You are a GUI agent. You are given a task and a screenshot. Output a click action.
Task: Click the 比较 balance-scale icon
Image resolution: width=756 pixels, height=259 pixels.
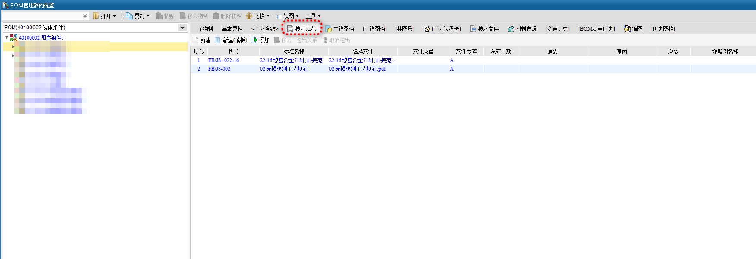249,16
